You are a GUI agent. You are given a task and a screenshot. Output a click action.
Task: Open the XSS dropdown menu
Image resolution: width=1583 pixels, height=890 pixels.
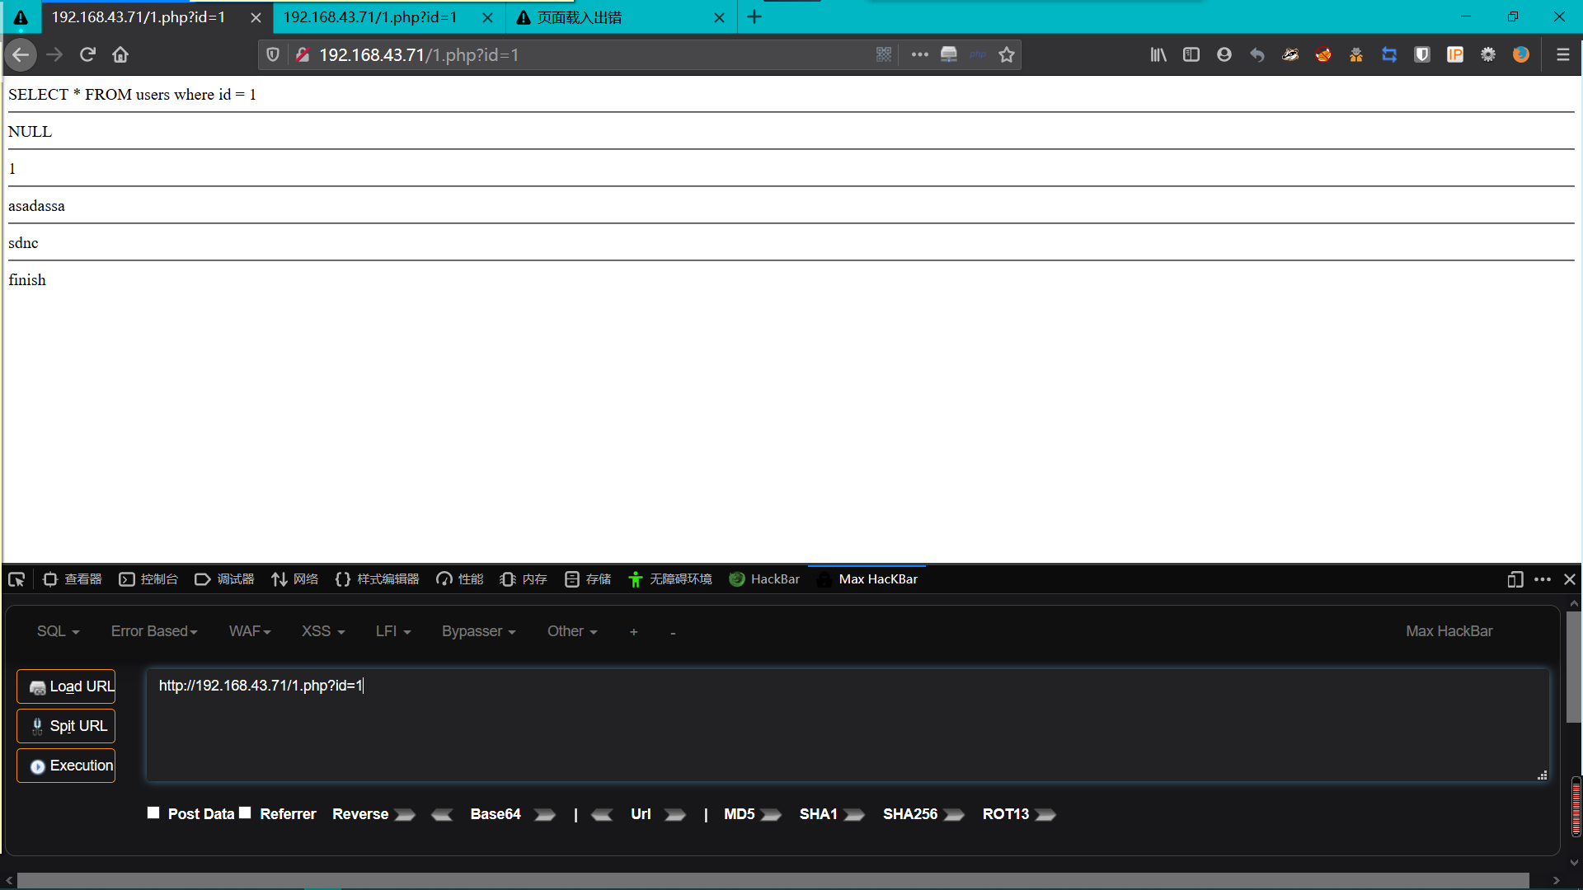pos(323,631)
